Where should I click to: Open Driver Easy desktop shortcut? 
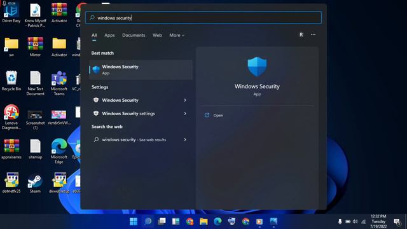(x=11, y=13)
